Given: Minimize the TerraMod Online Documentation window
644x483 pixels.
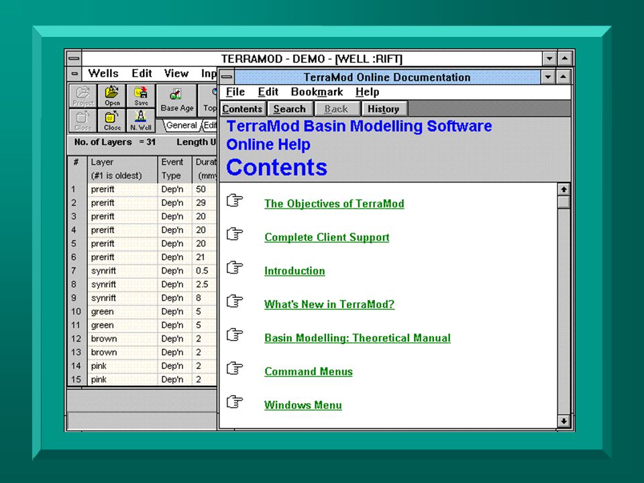Looking at the screenshot, I should coord(547,76).
